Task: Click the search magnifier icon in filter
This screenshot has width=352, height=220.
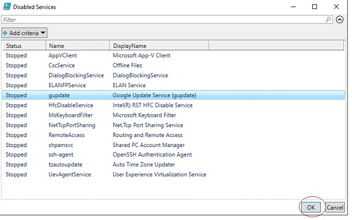Action: [328, 20]
